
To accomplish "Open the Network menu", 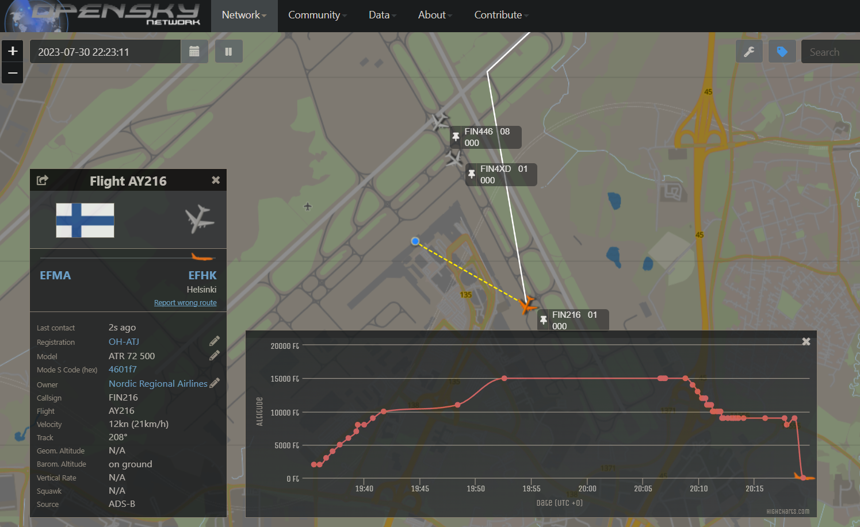I will (244, 16).
